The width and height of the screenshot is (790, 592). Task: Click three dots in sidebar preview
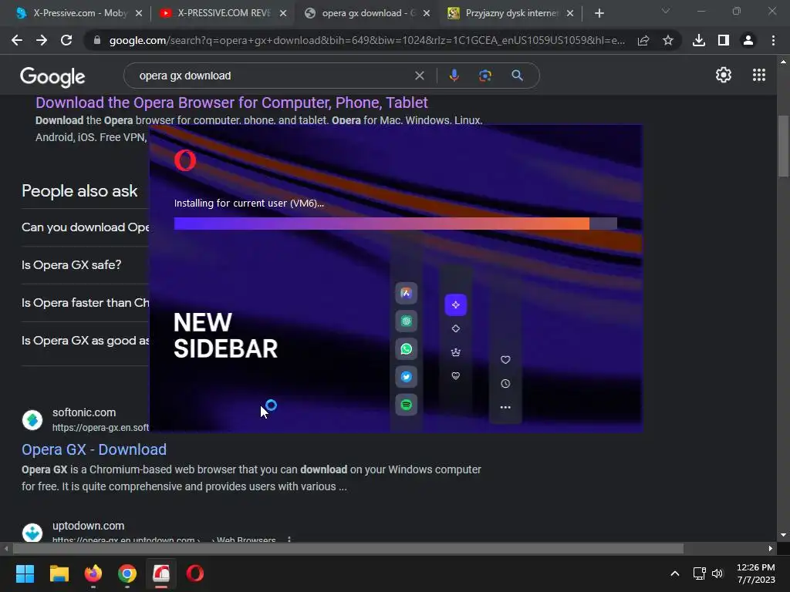(505, 407)
